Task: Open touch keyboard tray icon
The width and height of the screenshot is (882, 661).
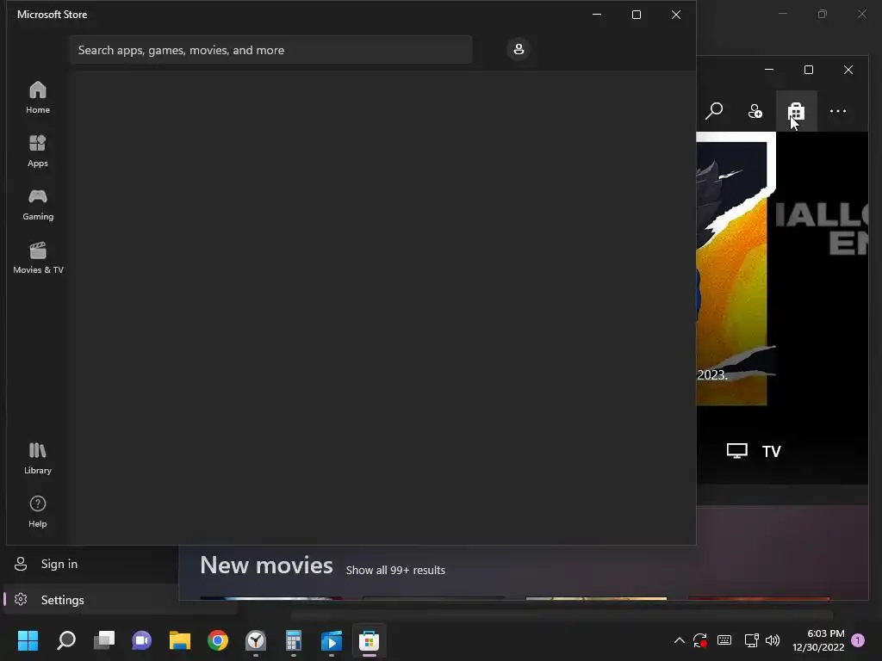Action: pos(724,640)
